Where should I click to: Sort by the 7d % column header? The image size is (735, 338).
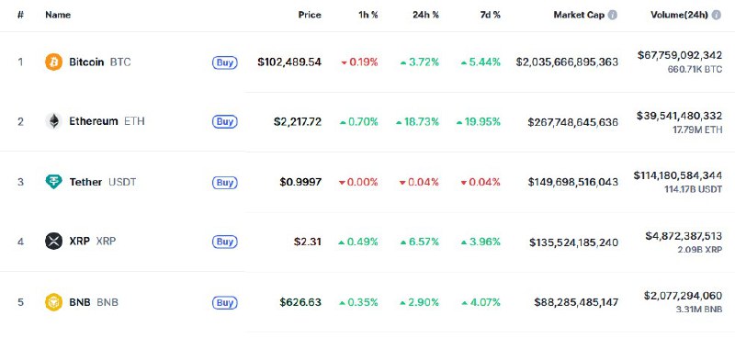tap(490, 15)
